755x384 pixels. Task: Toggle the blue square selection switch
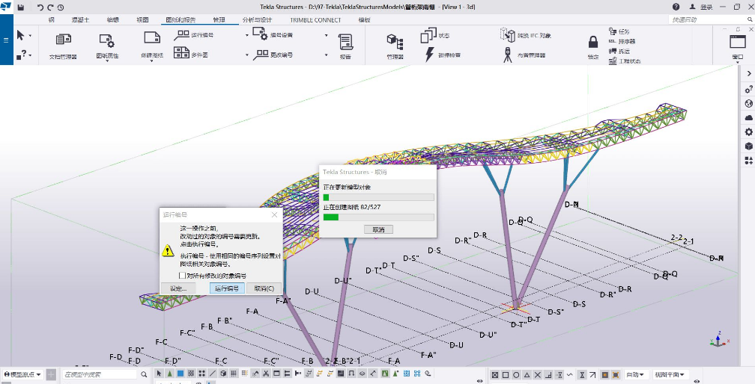(x=181, y=374)
